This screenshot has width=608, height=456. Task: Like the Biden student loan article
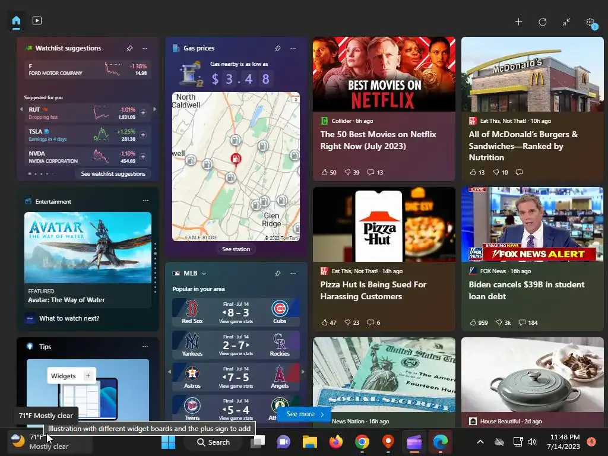pyautogui.click(x=479, y=322)
